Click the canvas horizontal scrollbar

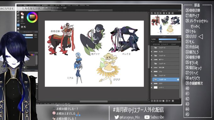(x=94, y=101)
